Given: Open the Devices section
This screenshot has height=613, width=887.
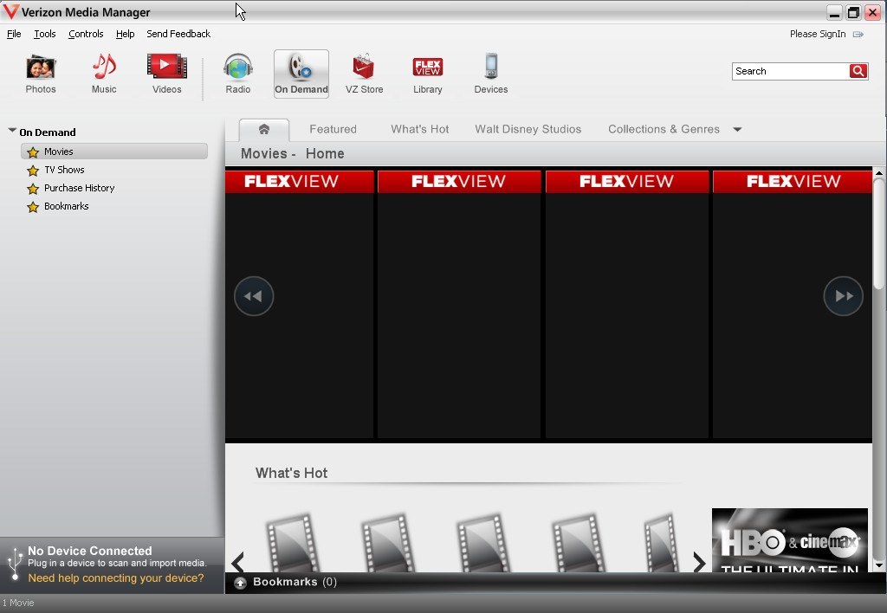Looking at the screenshot, I should coord(491,74).
